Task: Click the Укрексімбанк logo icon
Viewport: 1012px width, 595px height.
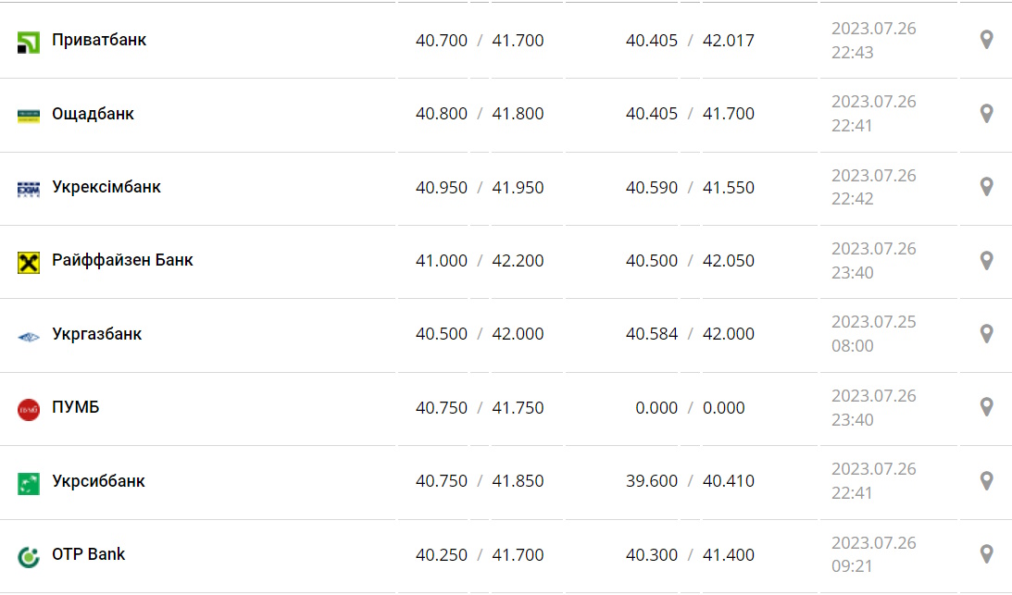Action: (29, 189)
